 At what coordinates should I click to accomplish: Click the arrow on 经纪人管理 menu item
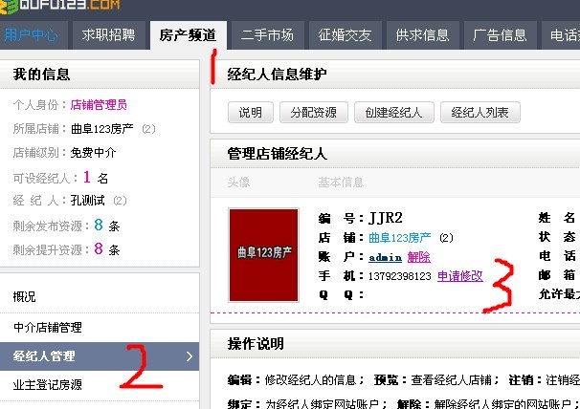click(x=189, y=356)
